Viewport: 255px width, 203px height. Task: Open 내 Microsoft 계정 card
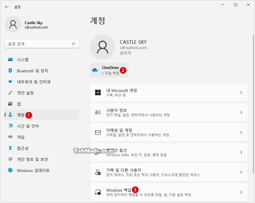(x=169, y=92)
